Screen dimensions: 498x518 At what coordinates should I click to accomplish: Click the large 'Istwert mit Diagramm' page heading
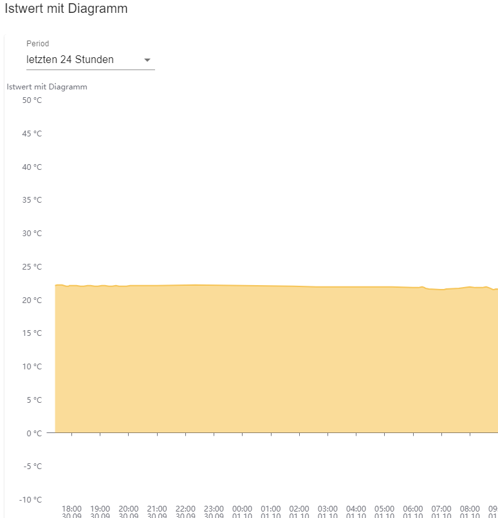pos(66,9)
